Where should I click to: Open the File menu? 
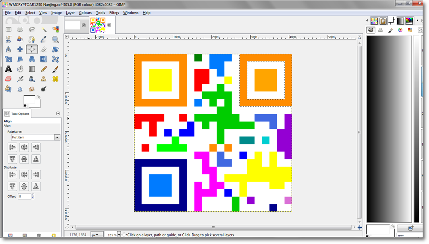(x=8, y=13)
